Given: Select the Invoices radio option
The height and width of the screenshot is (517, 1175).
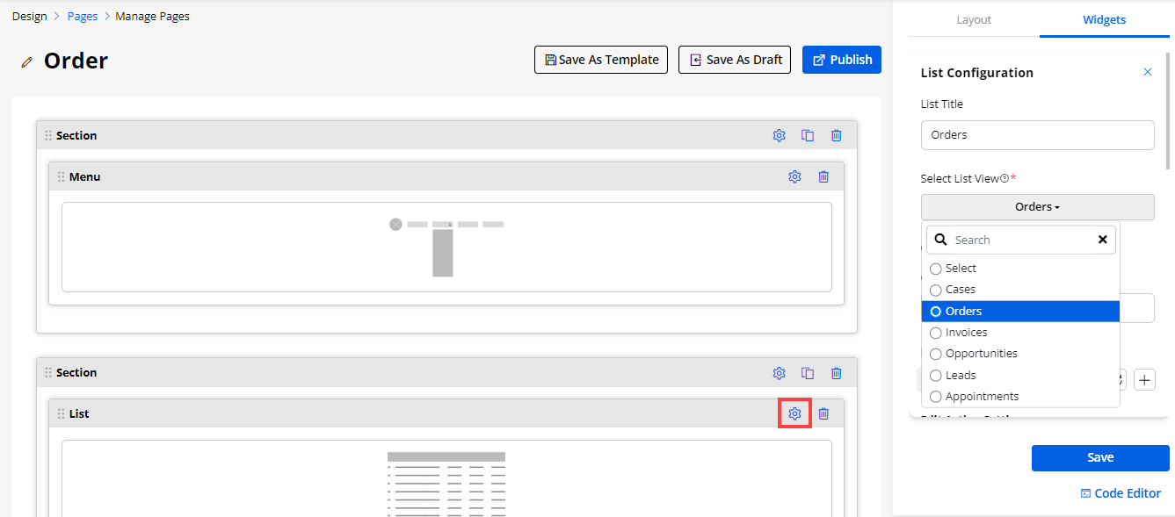Looking at the screenshot, I should point(936,333).
